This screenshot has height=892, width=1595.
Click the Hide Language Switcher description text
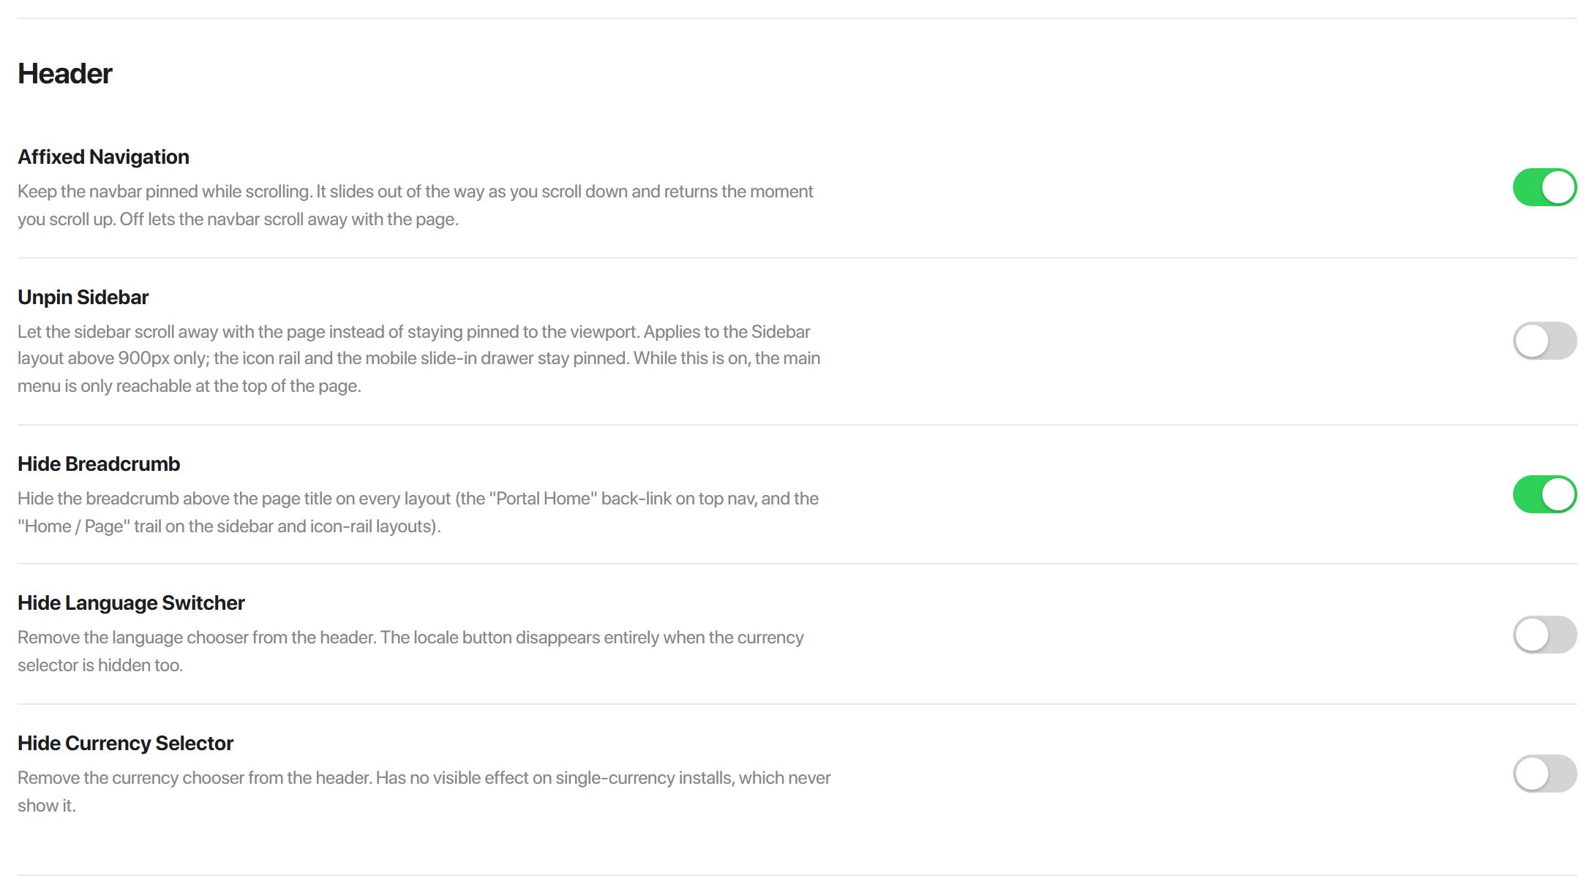[x=410, y=651]
